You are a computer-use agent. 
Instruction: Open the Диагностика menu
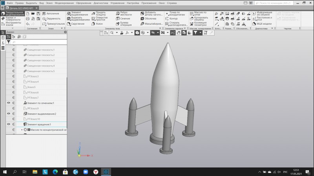pyautogui.click(x=101, y=3)
